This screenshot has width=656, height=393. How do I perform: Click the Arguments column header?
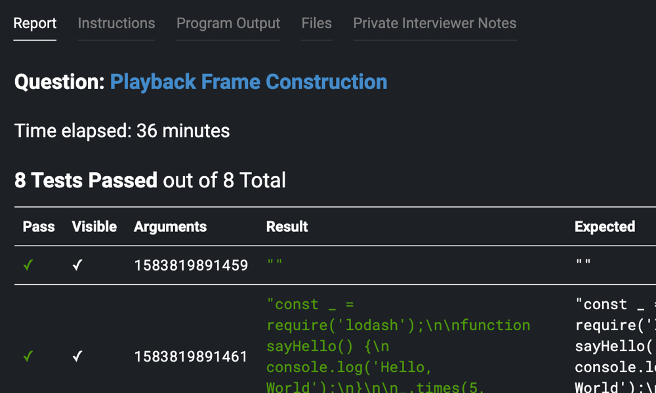click(170, 227)
